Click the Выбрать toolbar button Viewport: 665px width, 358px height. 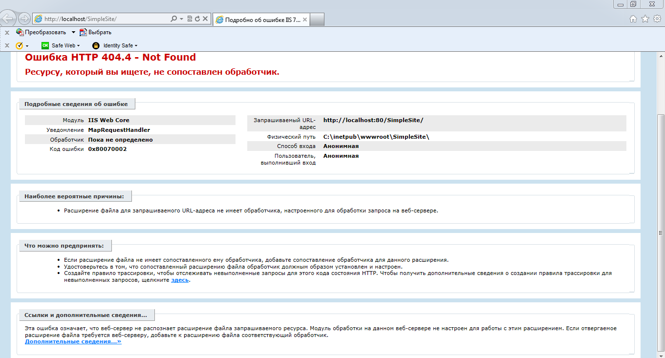[x=96, y=32]
